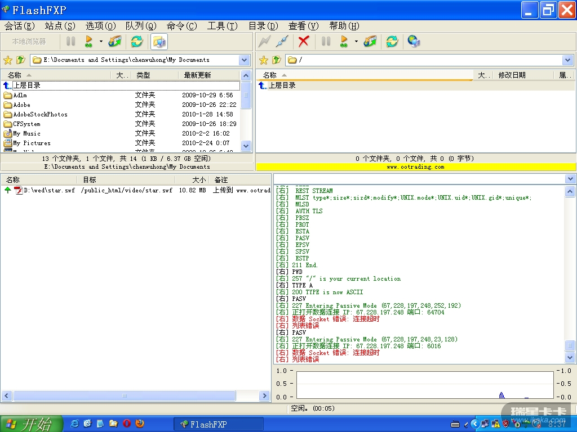Refresh the local pane file list
Viewport: 577px width, 432px height.
[x=136, y=41]
